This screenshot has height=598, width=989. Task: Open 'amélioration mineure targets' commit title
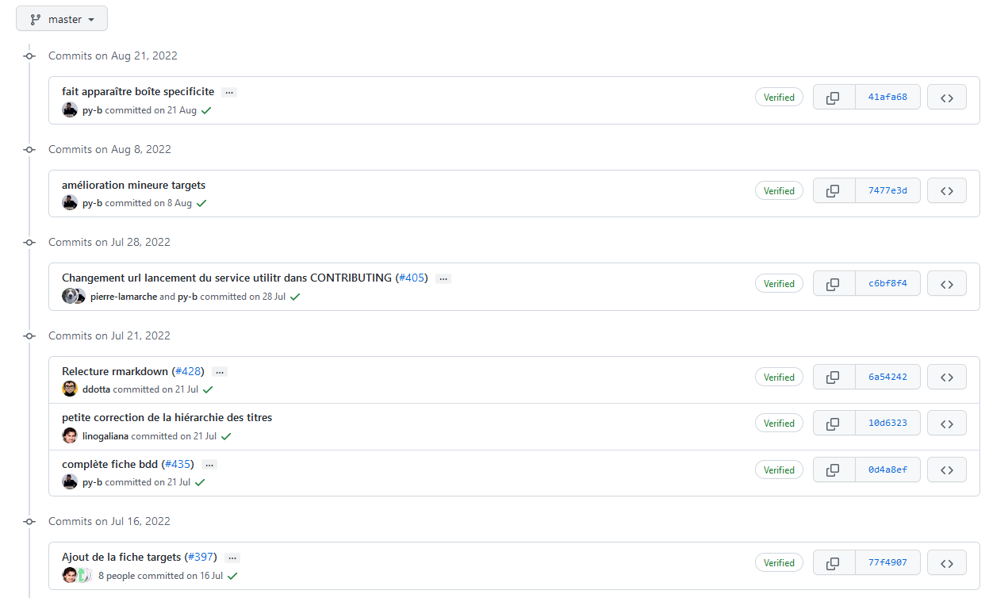point(133,186)
